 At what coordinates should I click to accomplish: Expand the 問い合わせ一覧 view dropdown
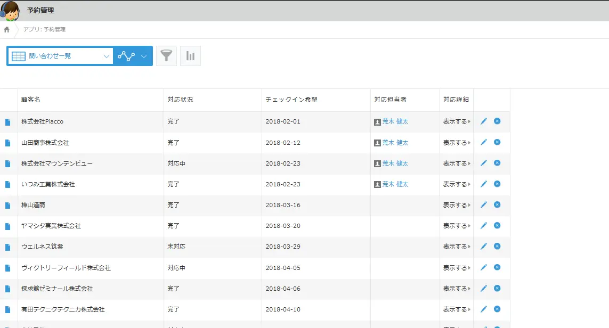[107, 56]
